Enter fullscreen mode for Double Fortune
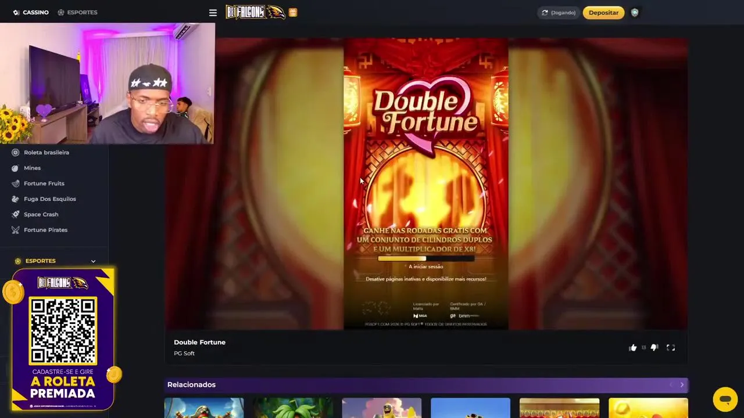The height and width of the screenshot is (418, 744). (671, 348)
